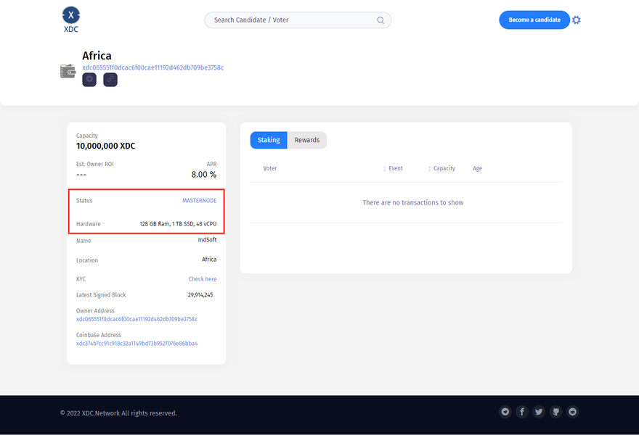
Task: Open the footer Reddit icon
Action: [573, 412]
